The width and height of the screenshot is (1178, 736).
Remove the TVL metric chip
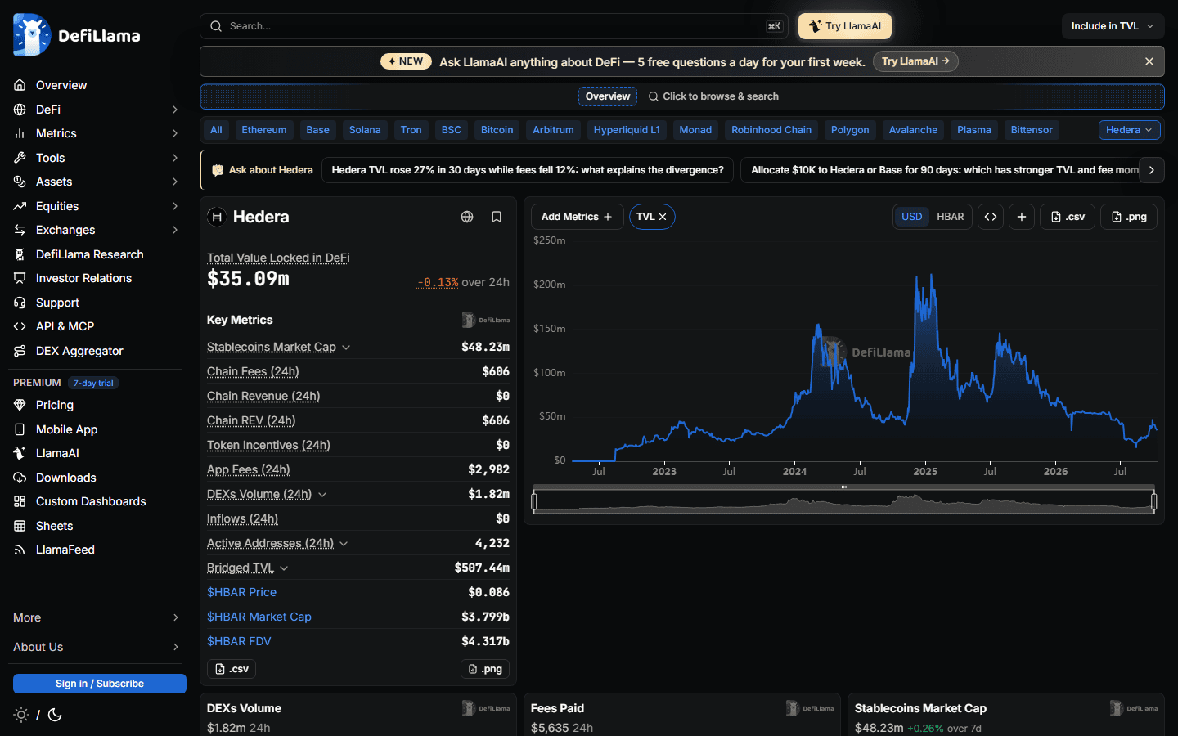pyautogui.click(x=663, y=217)
